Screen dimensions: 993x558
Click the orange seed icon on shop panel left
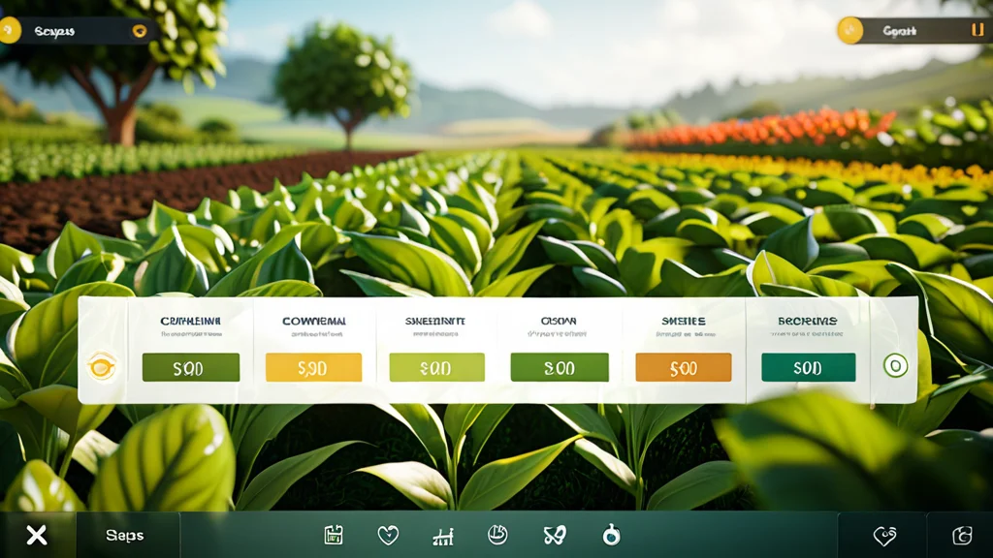(x=102, y=365)
